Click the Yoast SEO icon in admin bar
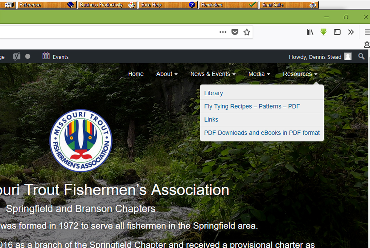The image size is (370, 248). pos(17,56)
